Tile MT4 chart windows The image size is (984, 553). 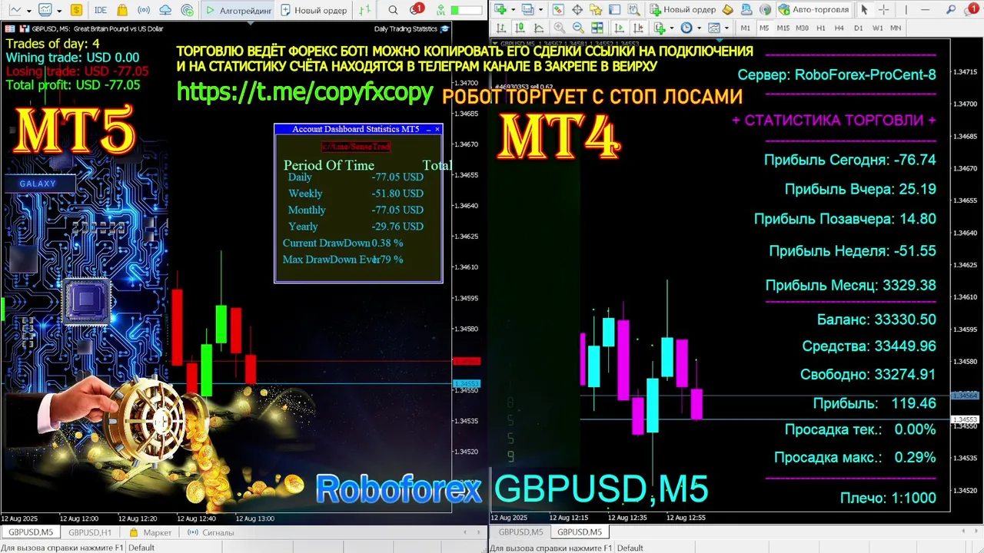(597, 28)
